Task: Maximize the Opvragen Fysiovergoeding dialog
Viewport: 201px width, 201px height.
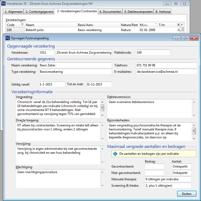Action: coord(185,38)
